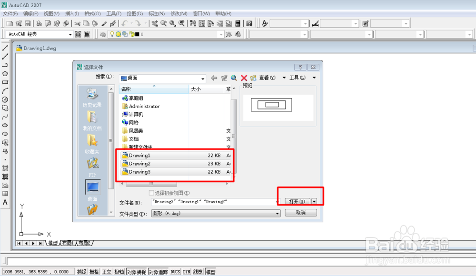Click the Create New Folder icon
The image size is (476, 276).
pyautogui.click(x=254, y=78)
